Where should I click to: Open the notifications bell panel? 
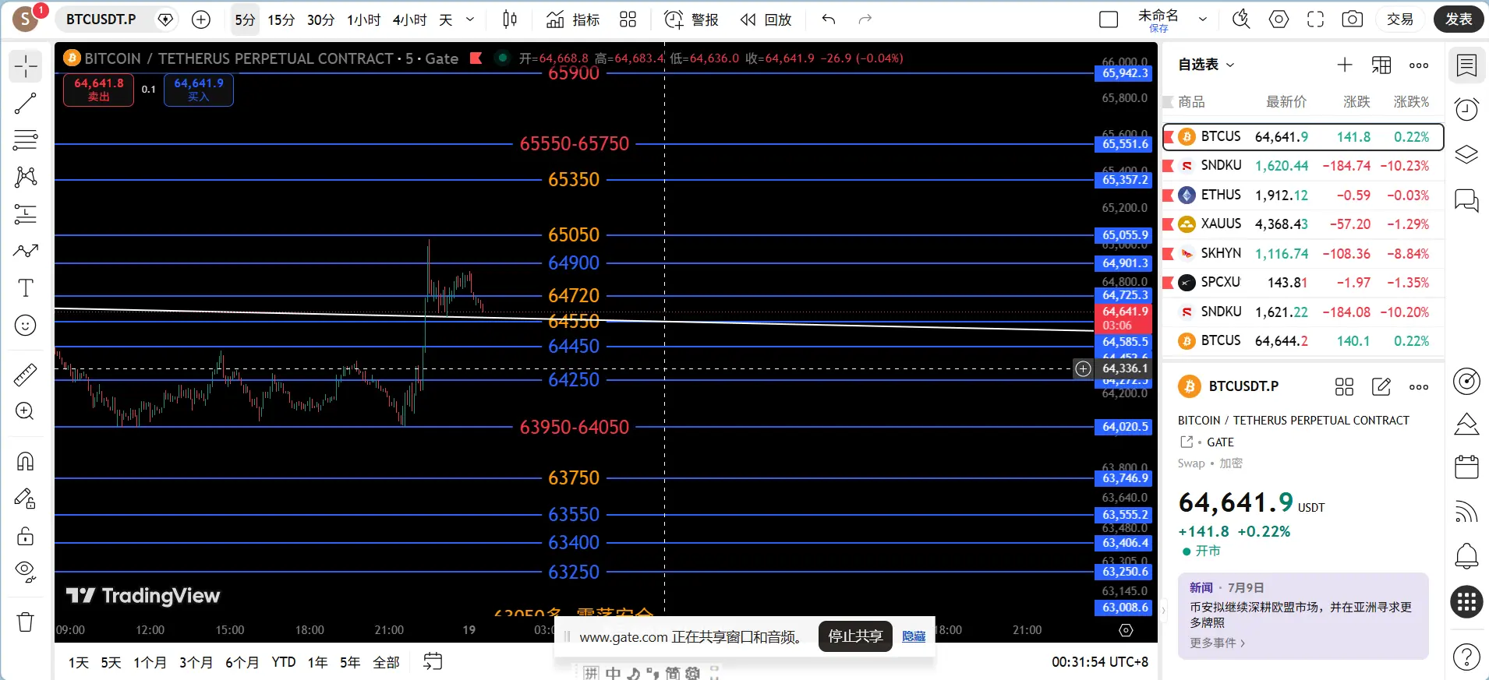click(x=1466, y=556)
